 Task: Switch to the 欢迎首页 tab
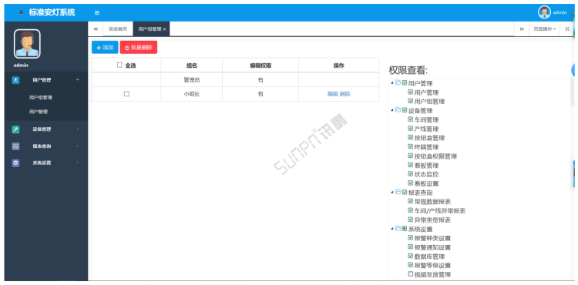[x=120, y=29]
